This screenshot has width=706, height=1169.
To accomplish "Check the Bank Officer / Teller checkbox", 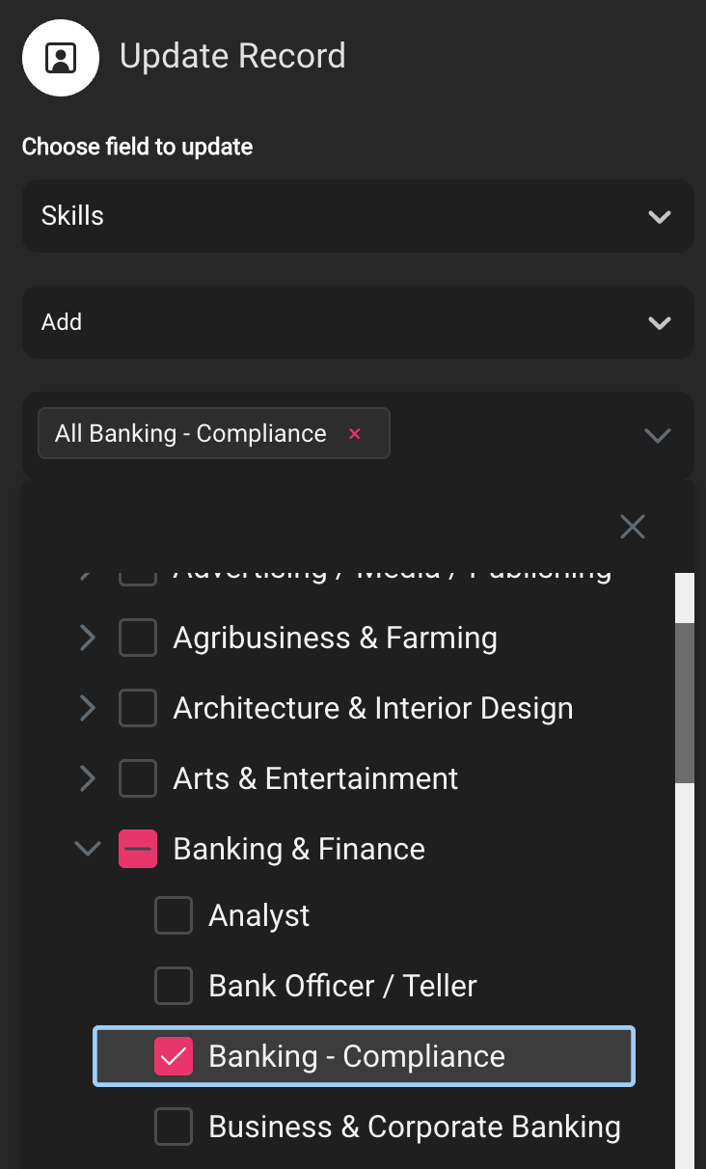I will pyautogui.click(x=174, y=985).
